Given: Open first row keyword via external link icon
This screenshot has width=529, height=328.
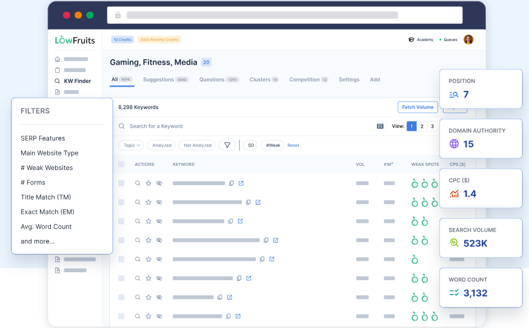Looking at the screenshot, I should [241, 183].
